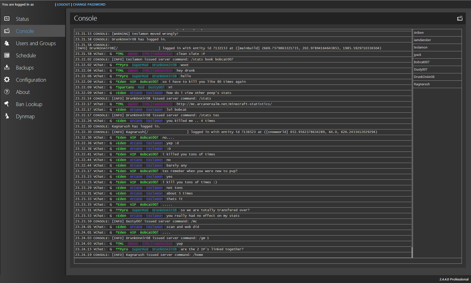This screenshot has height=283, width=471.
Task: Open the Status page
Action: 32,19
